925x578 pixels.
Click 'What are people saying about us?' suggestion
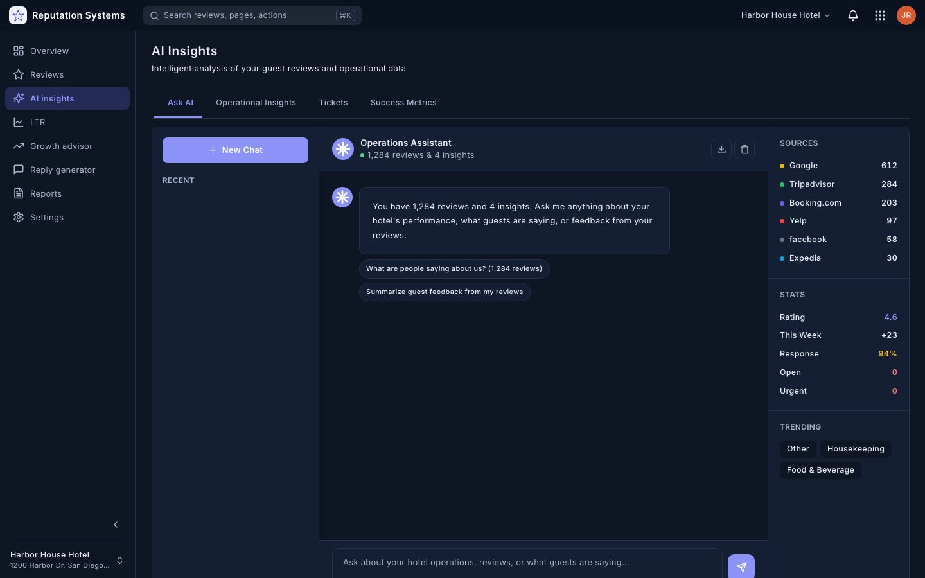coord(454,268)
